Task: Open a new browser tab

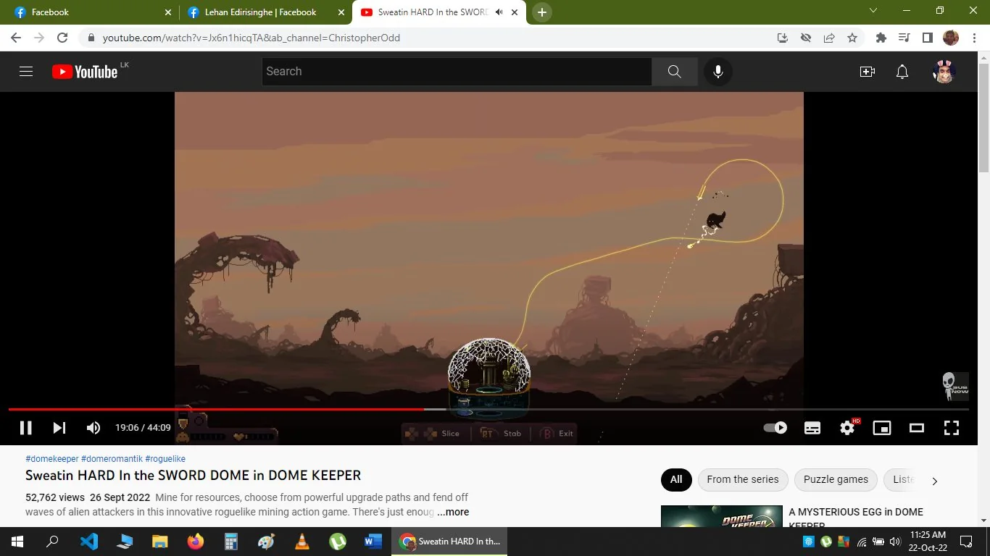Action: tap(541, 12)
